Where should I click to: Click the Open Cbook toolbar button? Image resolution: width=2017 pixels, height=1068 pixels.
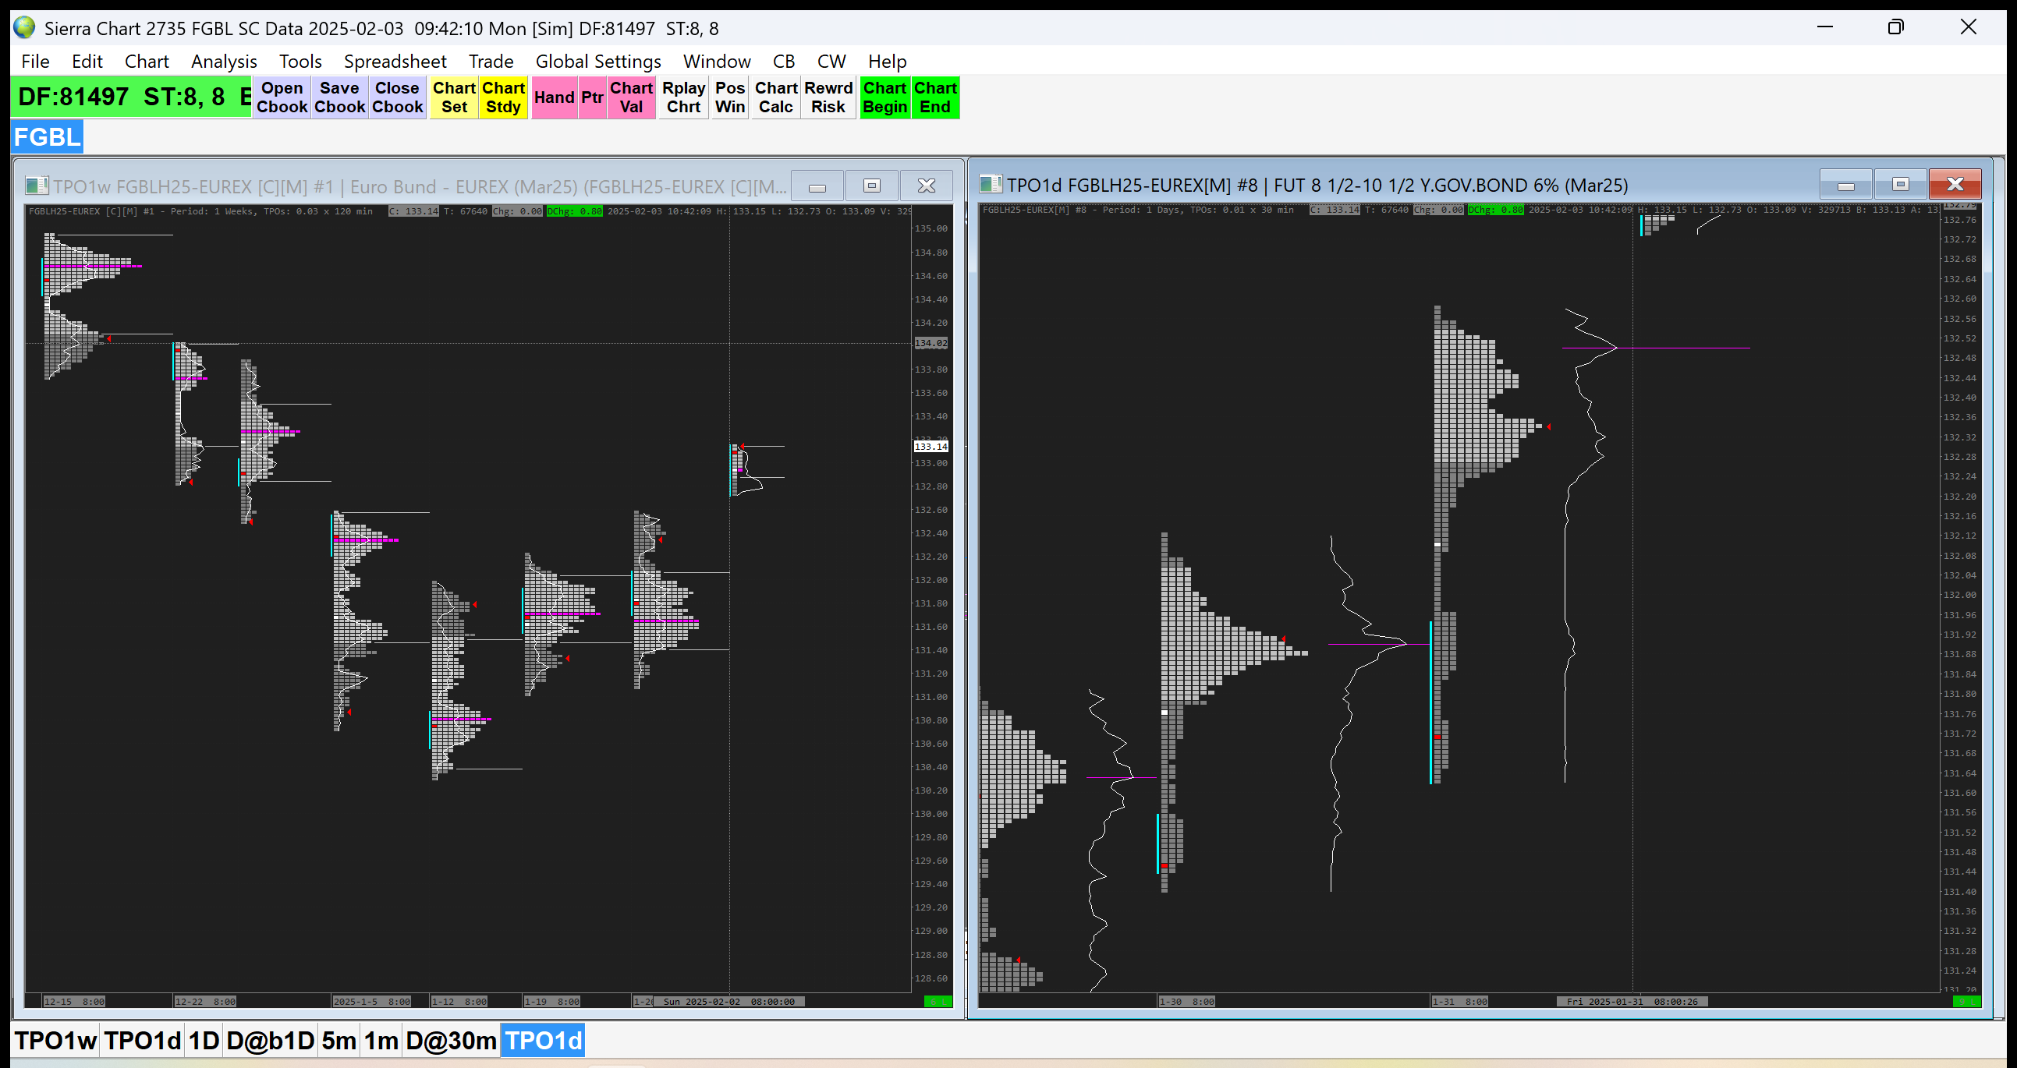281,97
